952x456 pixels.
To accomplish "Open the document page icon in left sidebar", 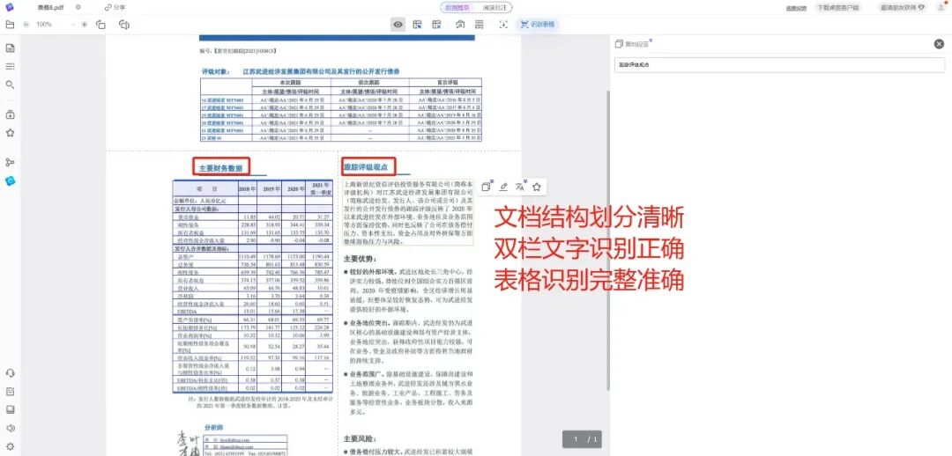I will point(10,48).
